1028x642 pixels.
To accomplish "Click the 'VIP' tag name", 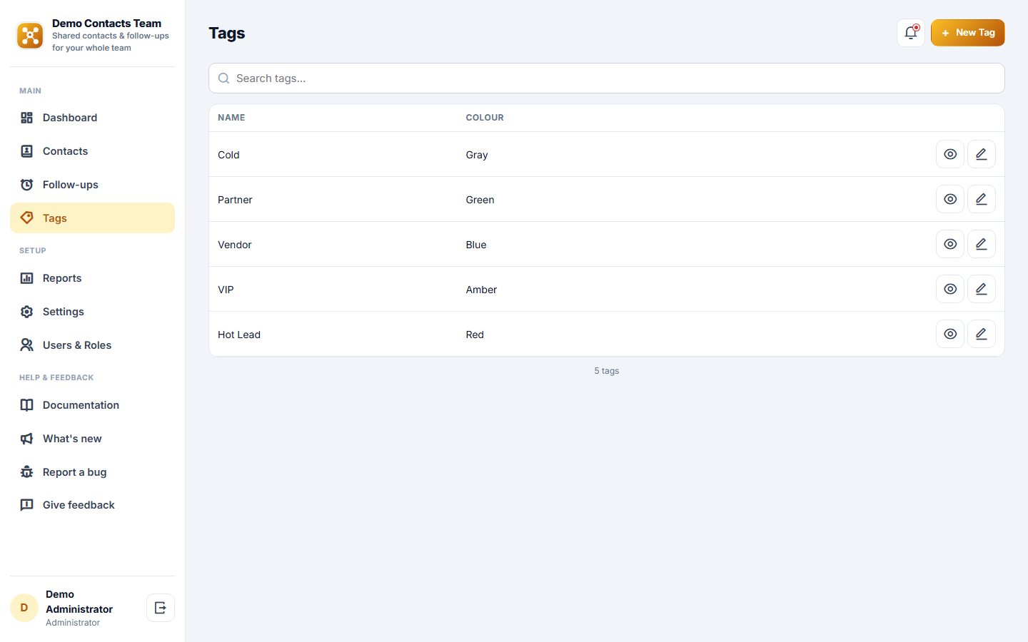I will pos(226,290).
